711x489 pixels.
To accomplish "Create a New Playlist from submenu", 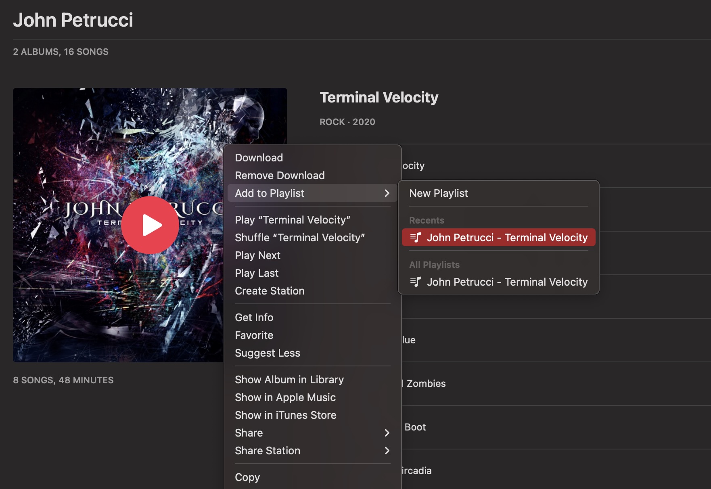I will (499, 193).
